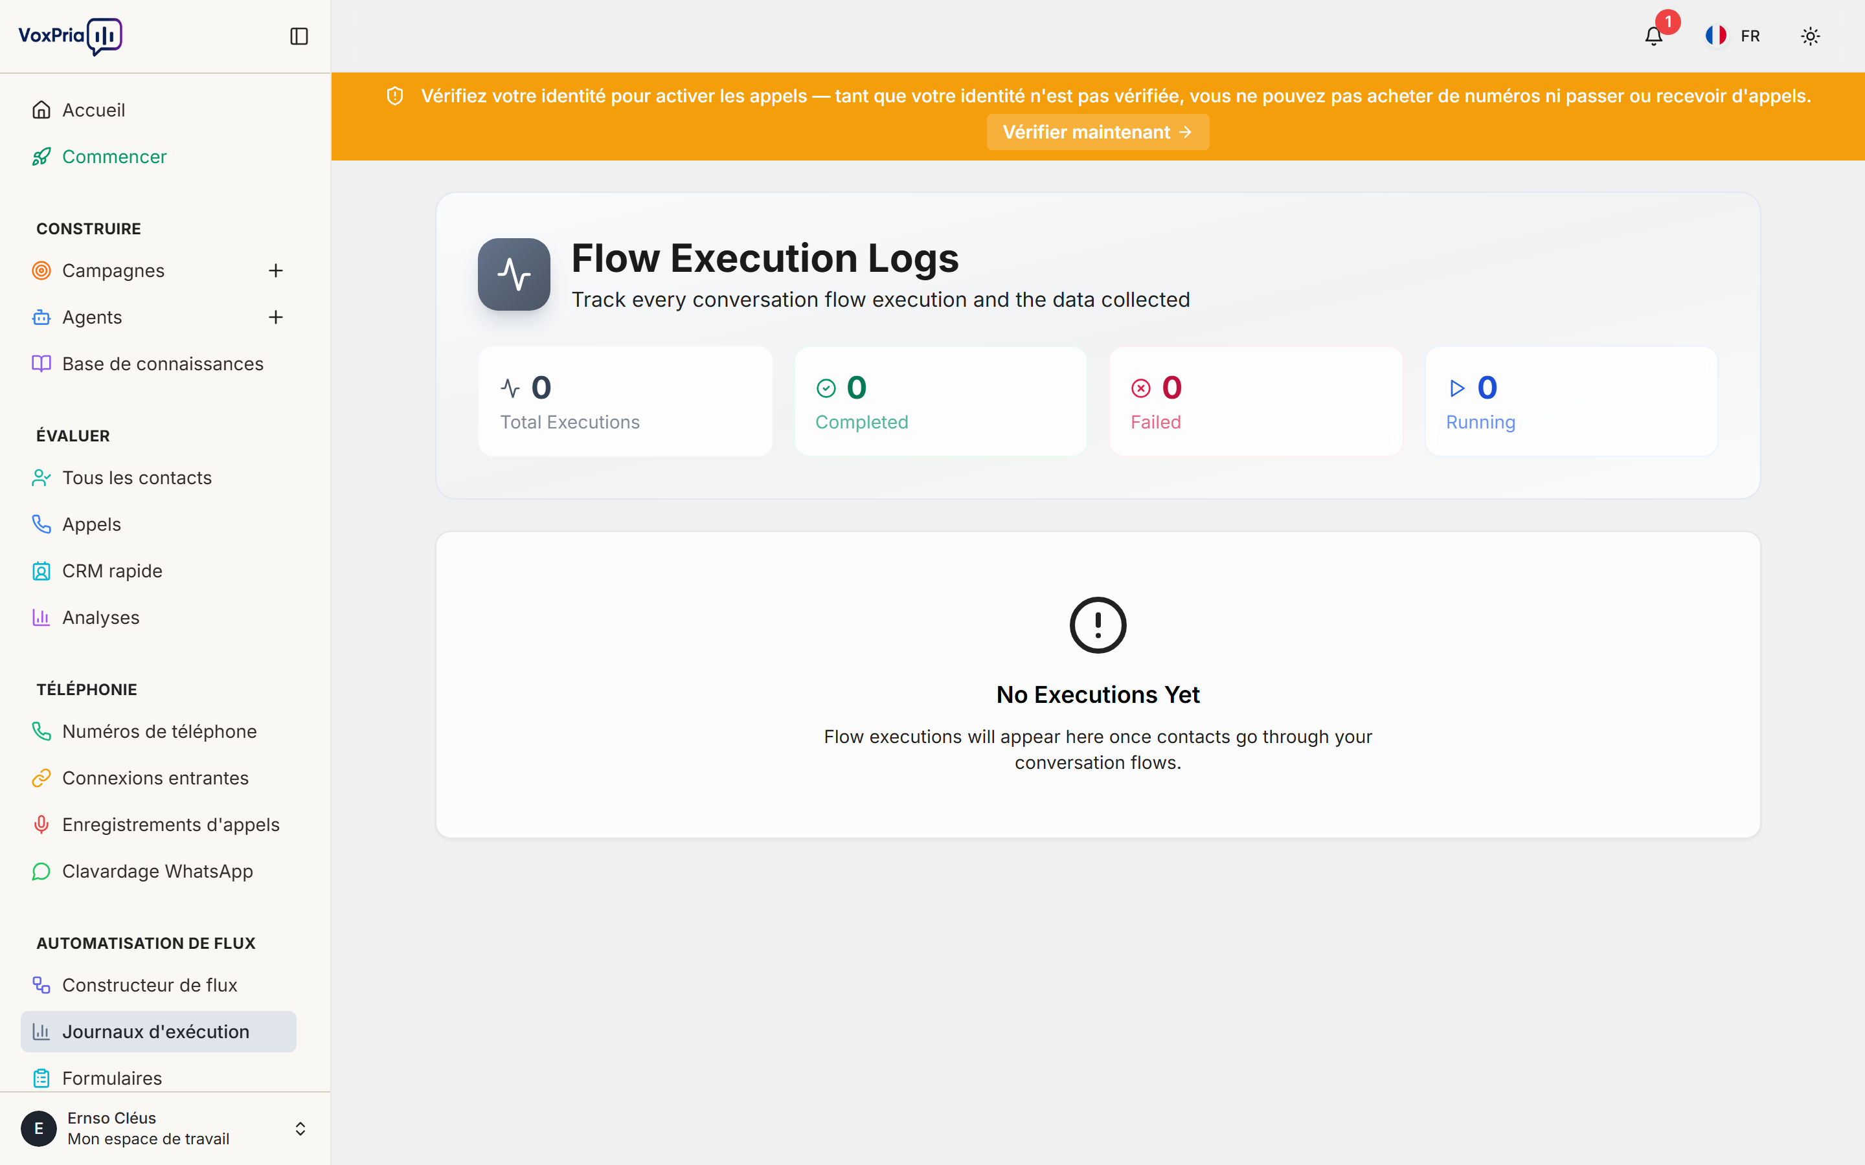Click the No Executions Yet heading

coord(1098,695)
